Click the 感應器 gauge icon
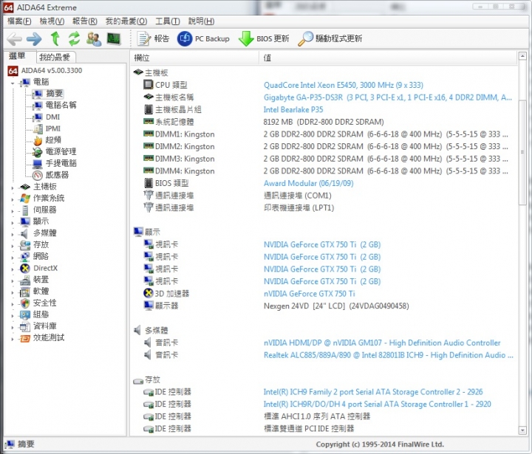This screenshot has height=454, width=532. (38, 175)
